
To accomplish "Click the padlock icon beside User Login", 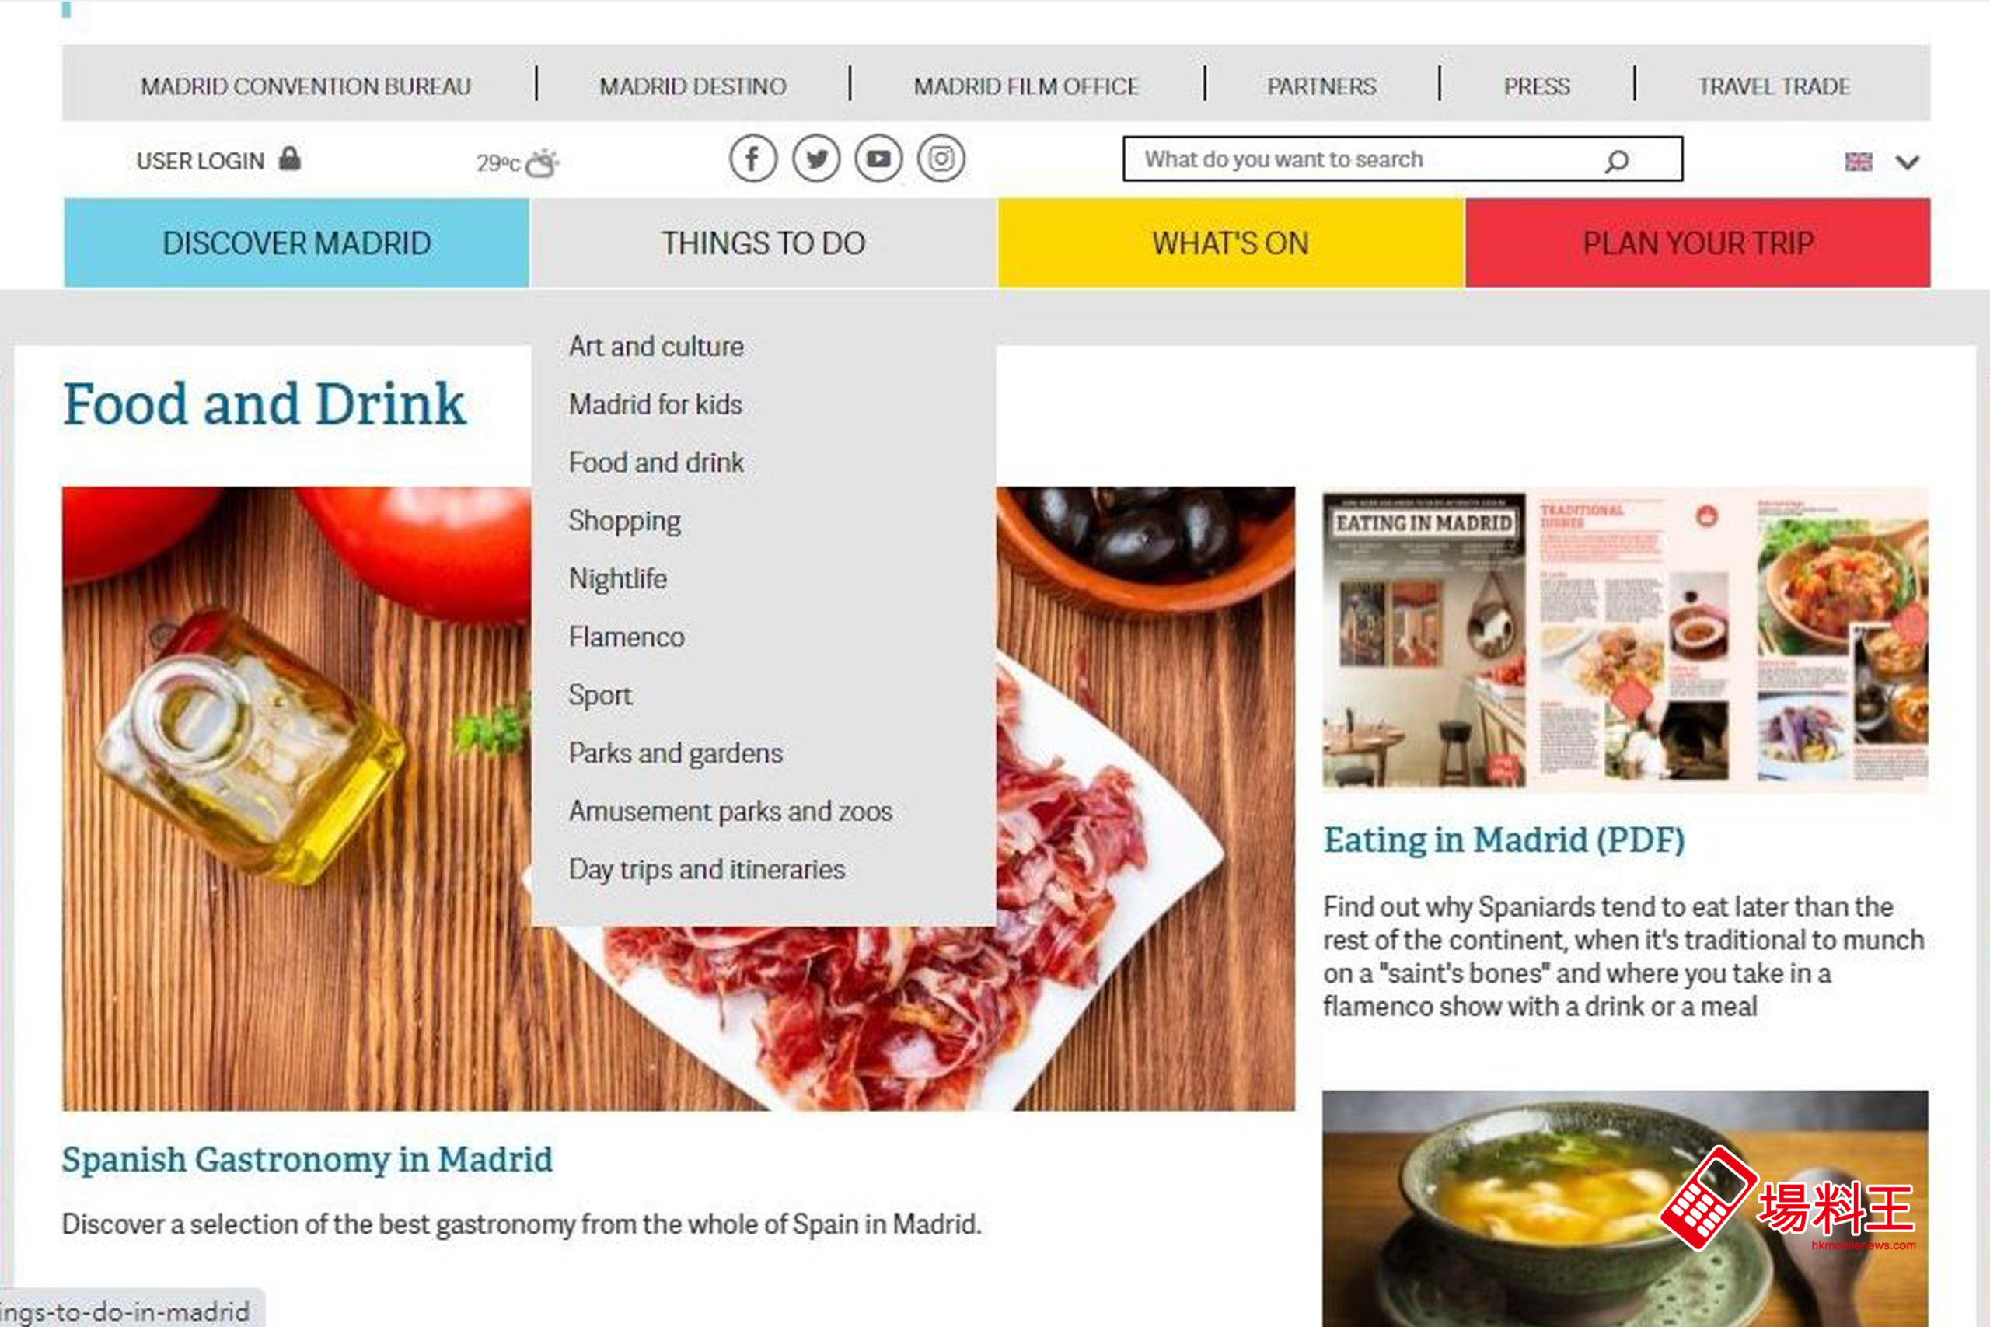I will 289,159.
